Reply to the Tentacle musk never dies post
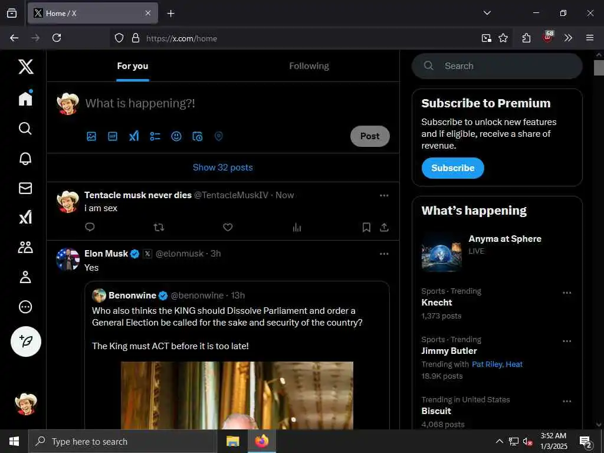The width and height of the screenshot is (604, 453). [x=90, y=227]
